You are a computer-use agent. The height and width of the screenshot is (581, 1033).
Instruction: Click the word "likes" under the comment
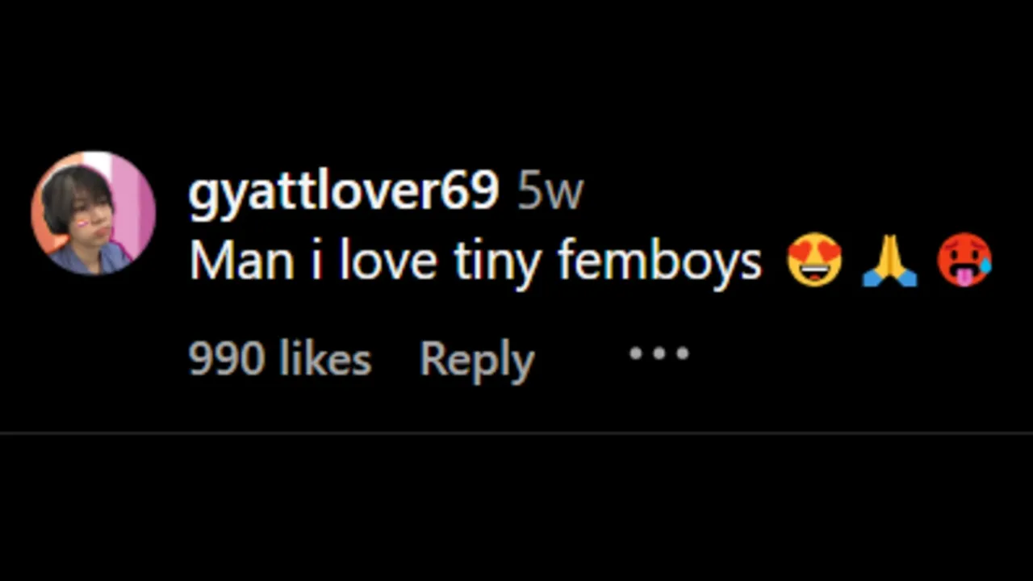click(325, 358)
